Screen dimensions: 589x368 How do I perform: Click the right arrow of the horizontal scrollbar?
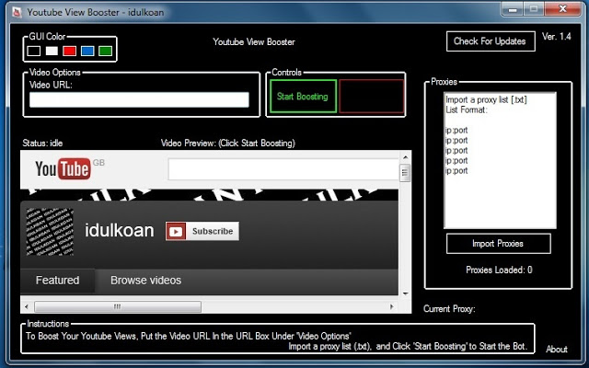[x=391, y=307]
